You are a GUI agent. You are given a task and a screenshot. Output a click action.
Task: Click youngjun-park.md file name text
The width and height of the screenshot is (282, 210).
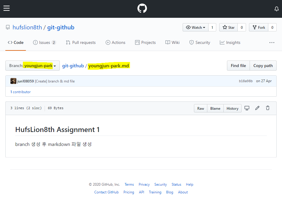109,66
